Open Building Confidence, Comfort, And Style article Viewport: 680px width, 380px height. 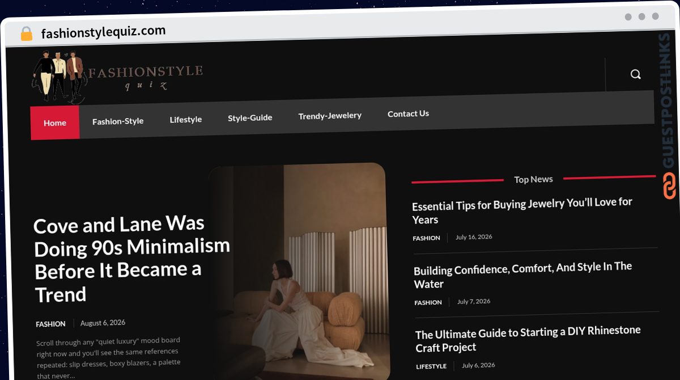(x=522, y=275)
